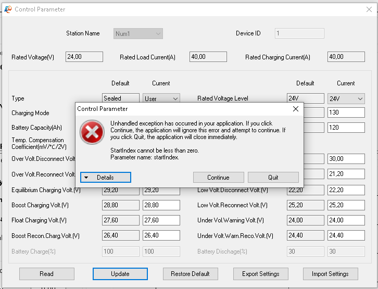
Task: Open the Rated Voltage Level dropdown
Action: (346, 98)
